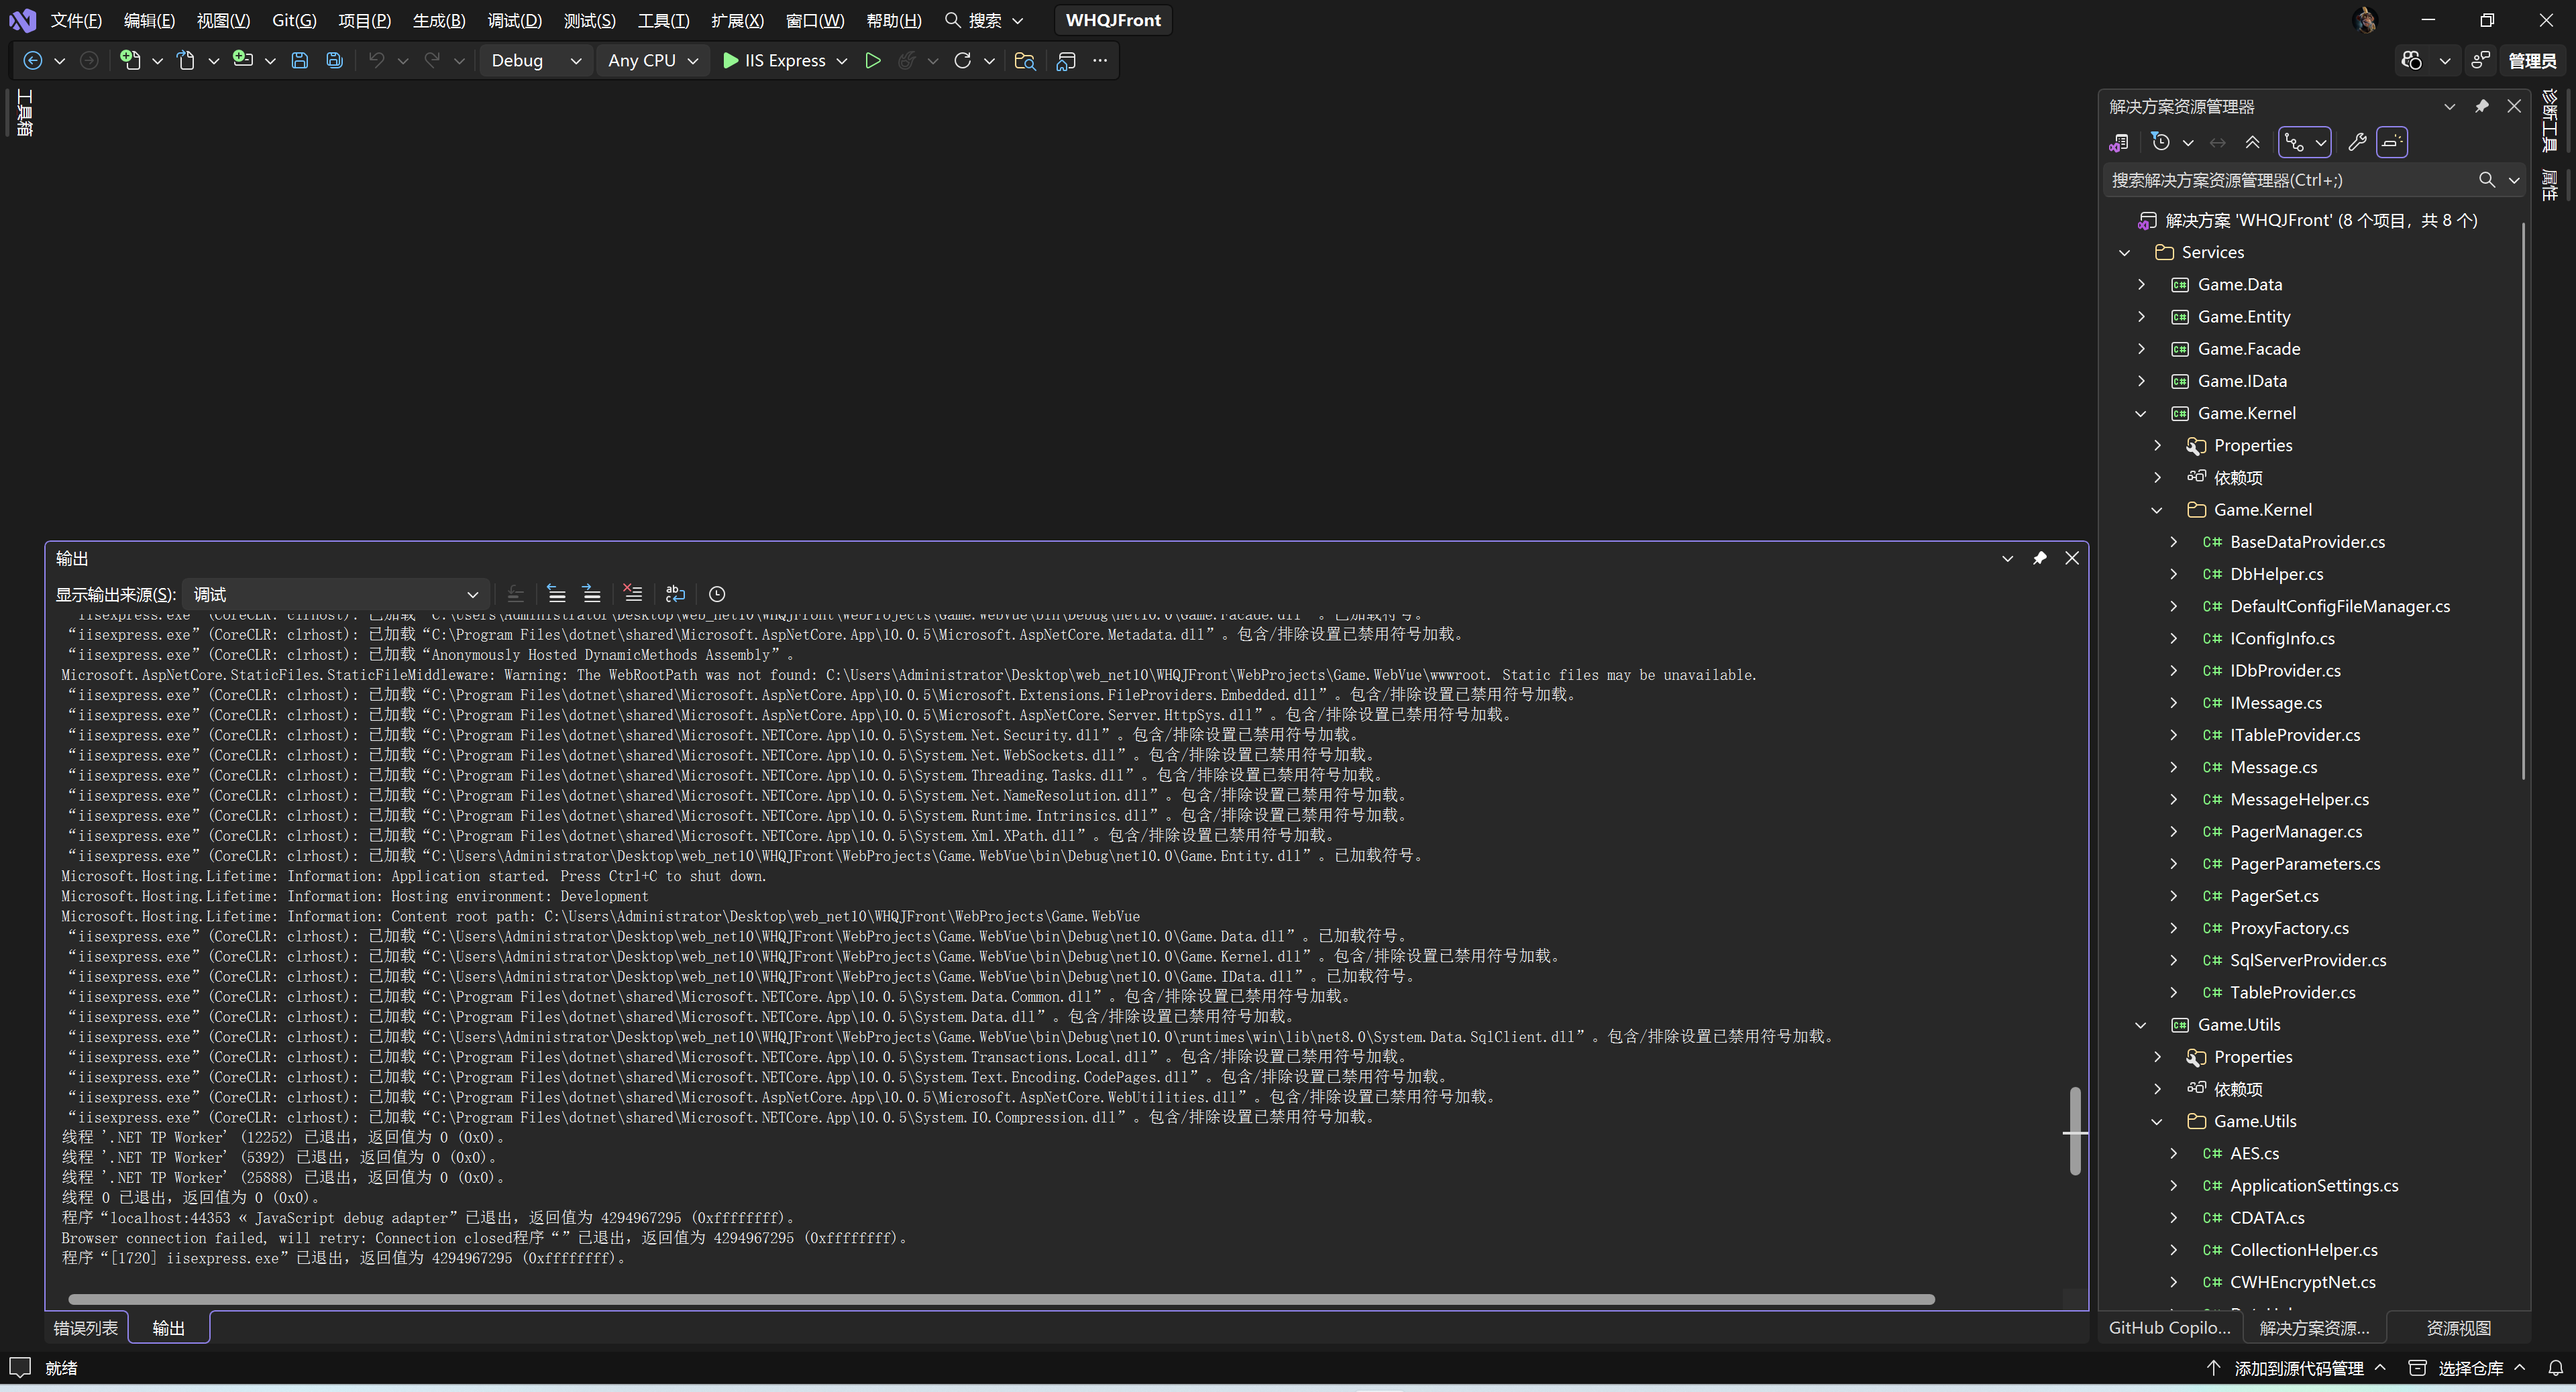
Task: Toggle word wrap in the output window
Action: pyautogui.click(x=675, y=593)
